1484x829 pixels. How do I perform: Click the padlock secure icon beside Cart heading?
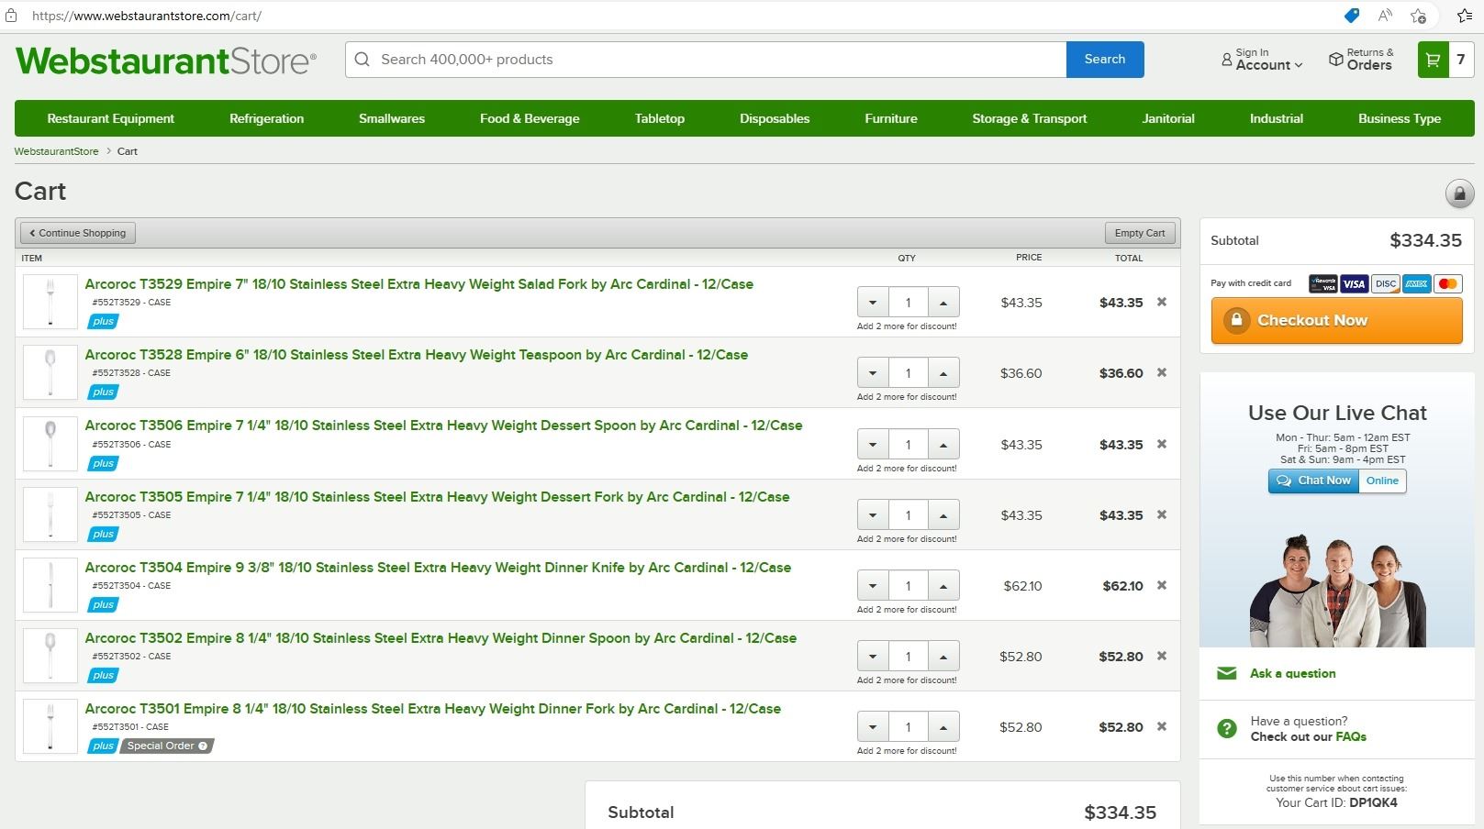pos(1459,193)
